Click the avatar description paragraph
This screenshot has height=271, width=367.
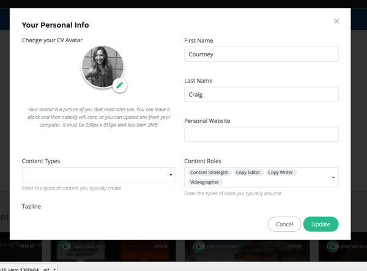(99, 117)
